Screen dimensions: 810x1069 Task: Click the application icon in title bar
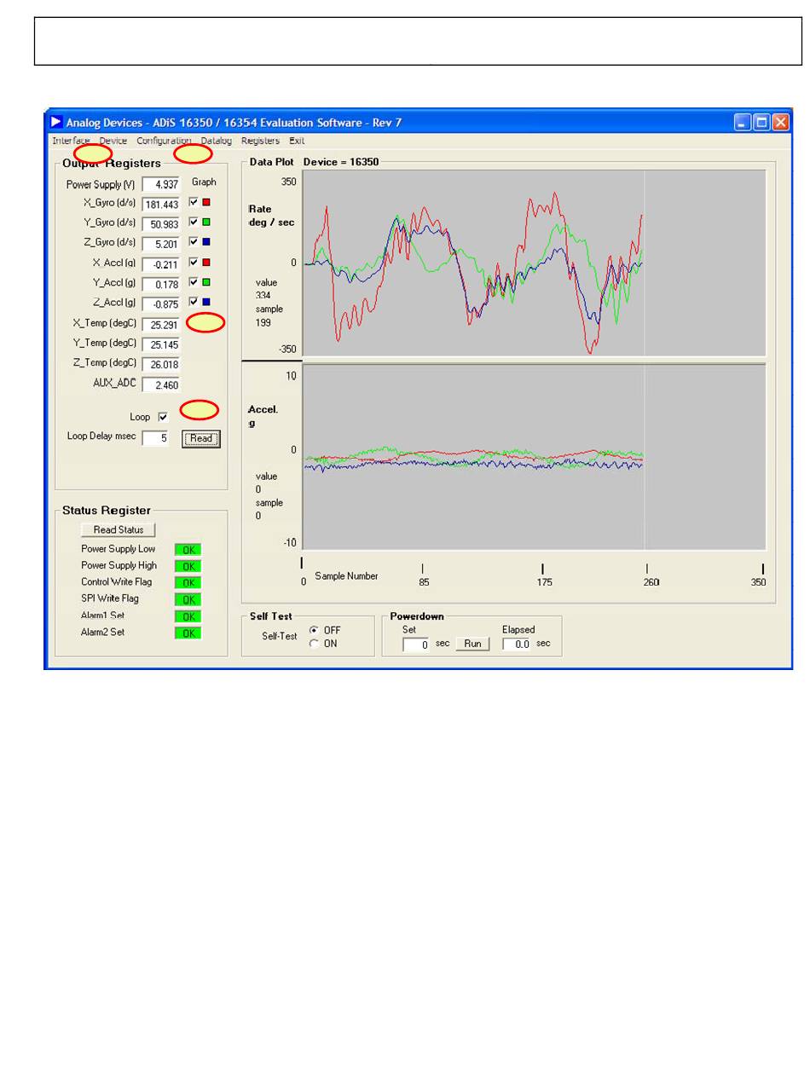pyautogui.click(x=56, y=122)
